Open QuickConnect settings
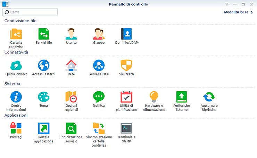This screenshot has width=257, height=158. (x=16, y=66)
